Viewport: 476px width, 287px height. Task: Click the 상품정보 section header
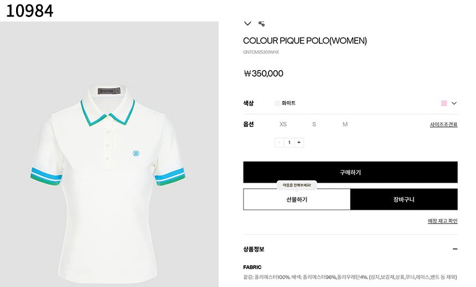click(x=254, y=249)
